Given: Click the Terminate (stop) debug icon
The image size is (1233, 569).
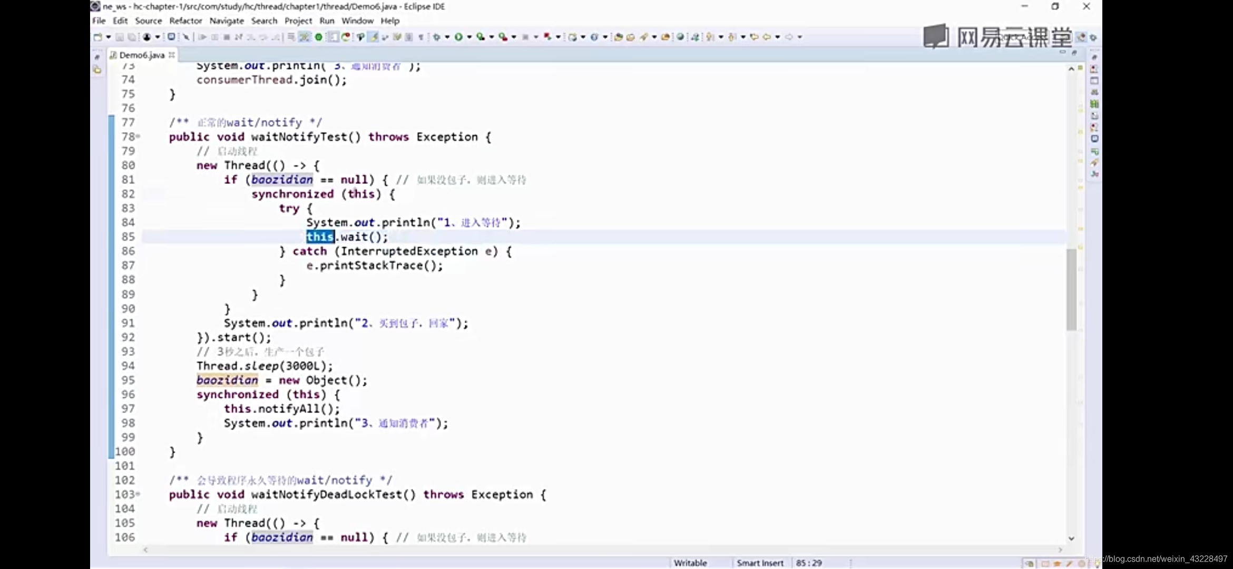Looking at the screenshot, I should coord(227,37).
